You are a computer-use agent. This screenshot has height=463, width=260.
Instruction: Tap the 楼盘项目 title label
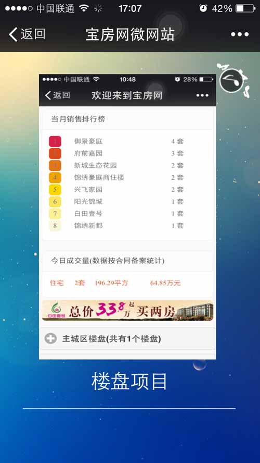129,381
